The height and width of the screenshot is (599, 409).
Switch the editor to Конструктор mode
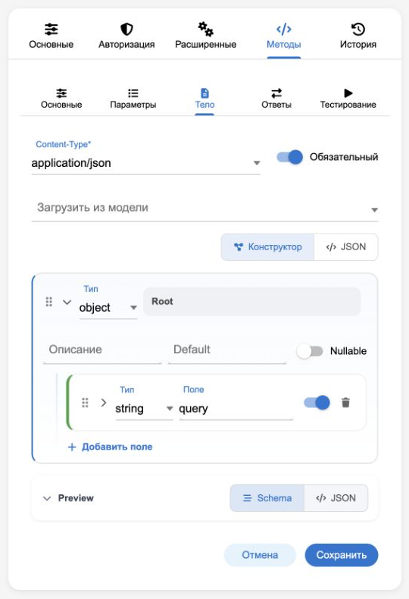tap(267, 247)
